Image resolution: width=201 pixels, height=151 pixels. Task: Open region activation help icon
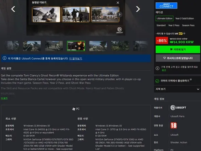click(191, 79)
